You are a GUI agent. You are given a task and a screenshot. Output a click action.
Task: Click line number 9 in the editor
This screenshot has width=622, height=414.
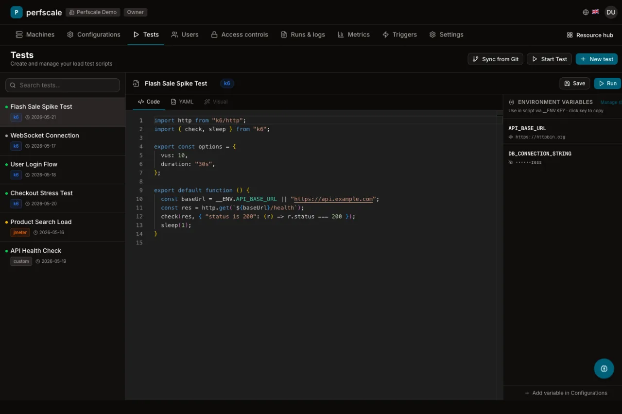[141, 190]
